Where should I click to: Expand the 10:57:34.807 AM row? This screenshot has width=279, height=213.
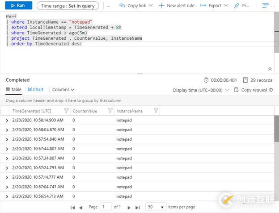[x=7, y=159]
